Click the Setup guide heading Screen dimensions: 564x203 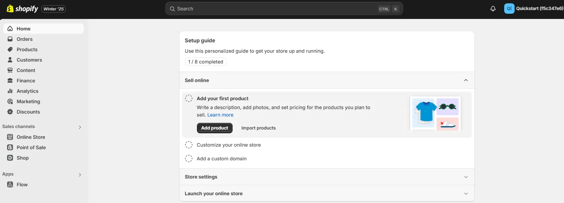tap(200, 40)
